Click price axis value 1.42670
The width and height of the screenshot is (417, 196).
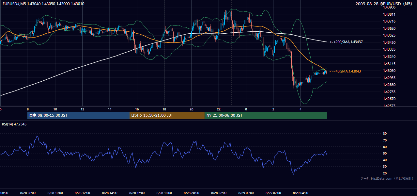[389, 99]
